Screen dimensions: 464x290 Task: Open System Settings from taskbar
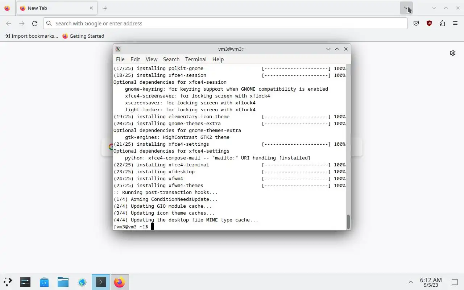(x=25, y=282)
